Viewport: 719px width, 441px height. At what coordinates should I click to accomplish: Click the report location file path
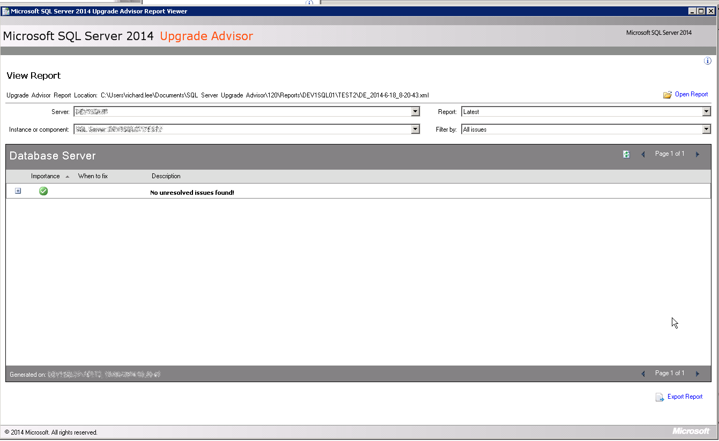(x=265, y=95)
